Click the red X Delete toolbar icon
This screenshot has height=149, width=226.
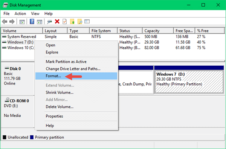coord(57,22)
